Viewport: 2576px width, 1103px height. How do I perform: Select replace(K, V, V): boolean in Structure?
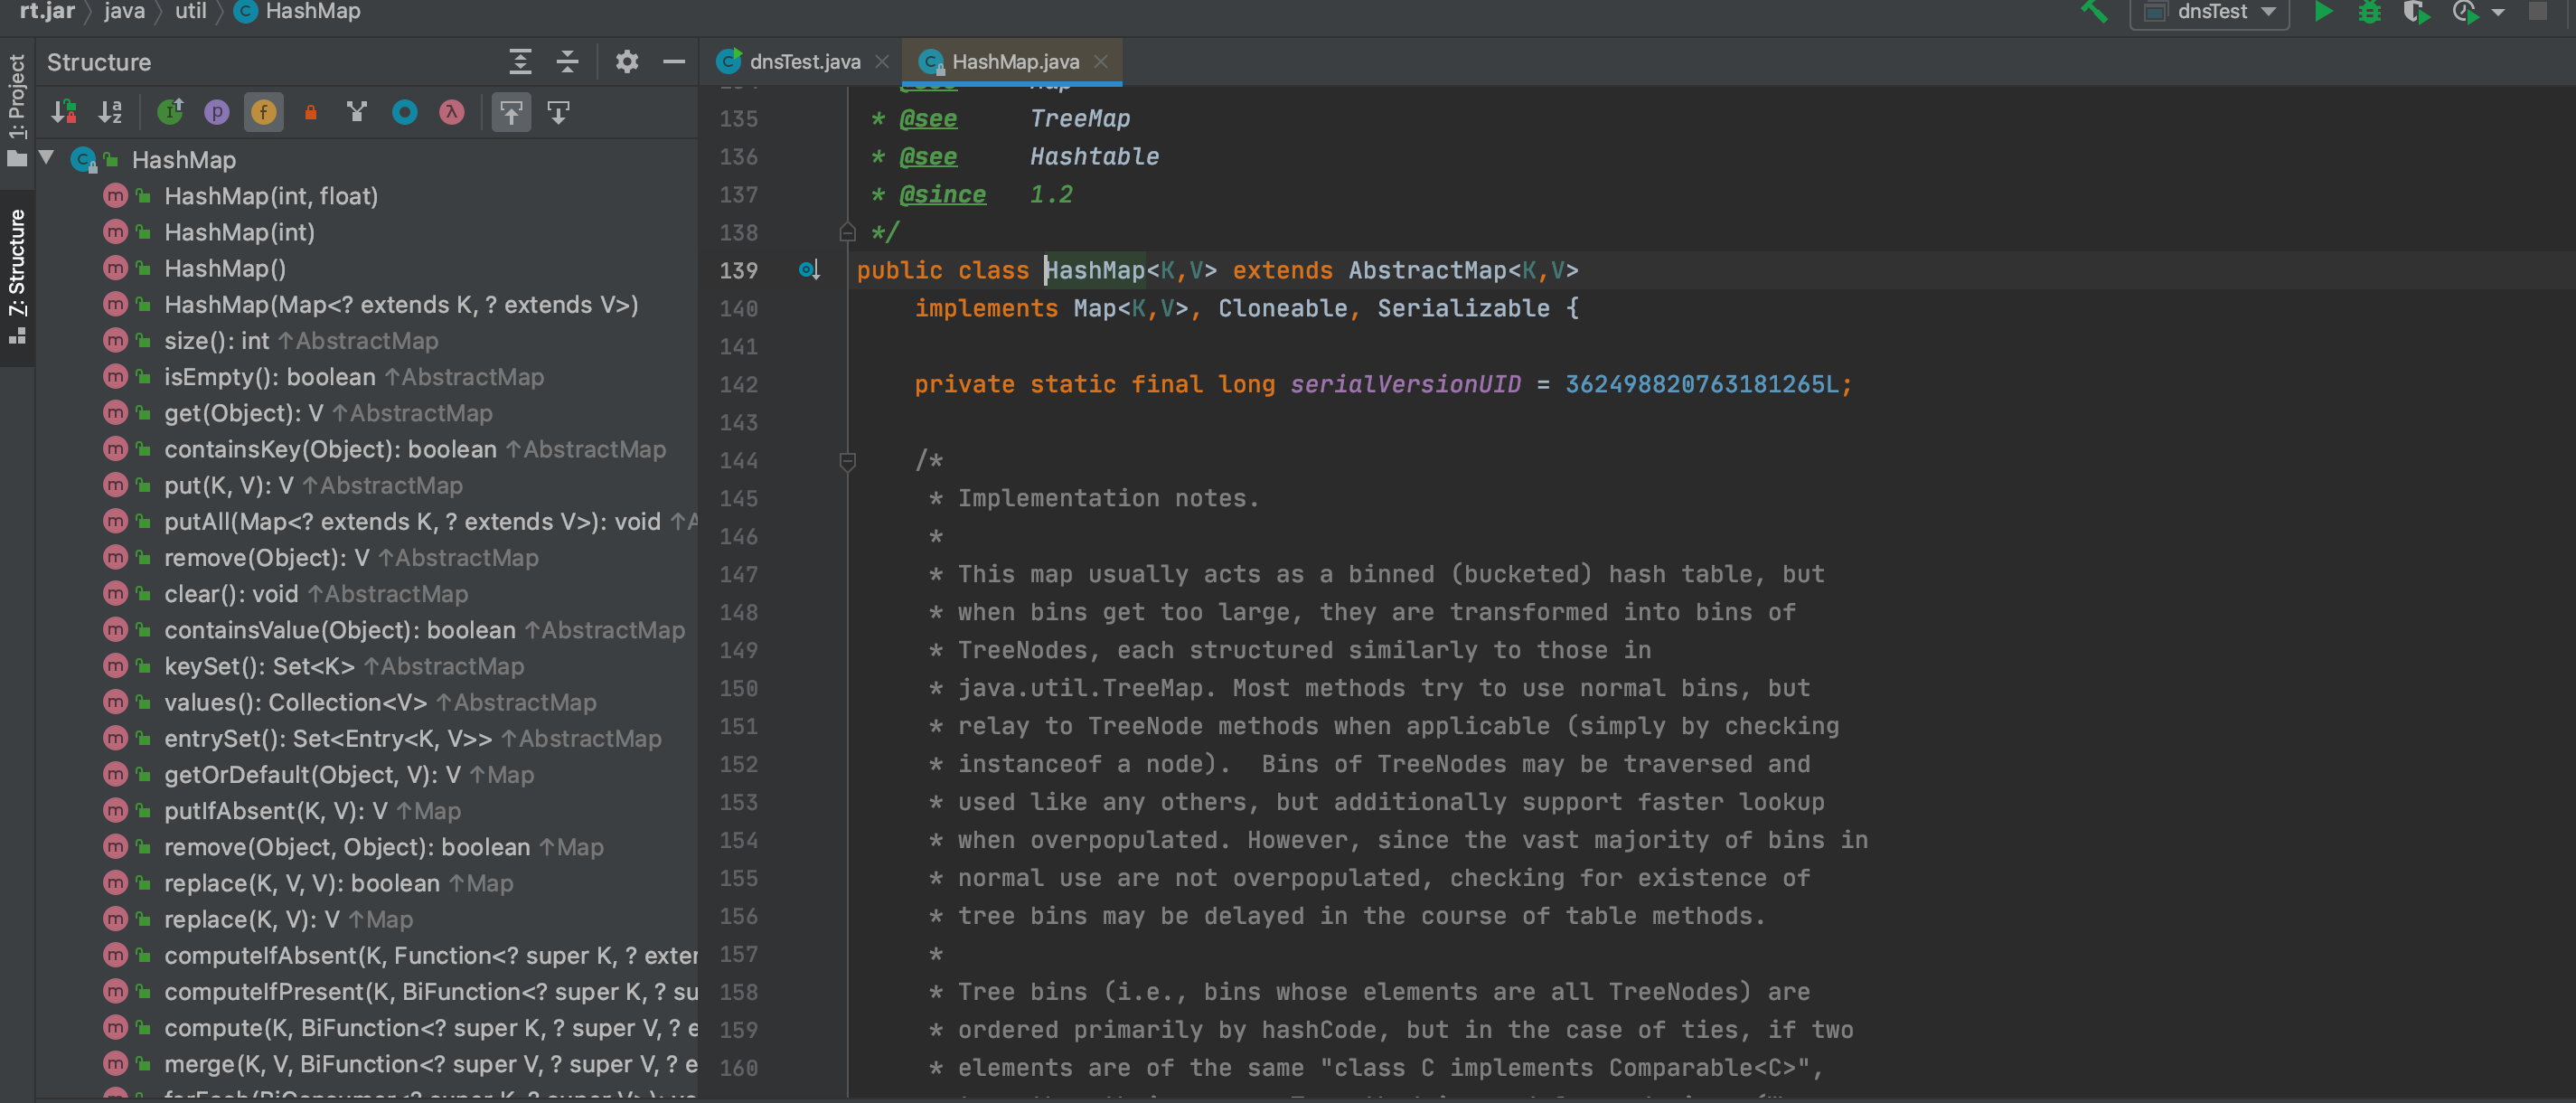[338, 884]
